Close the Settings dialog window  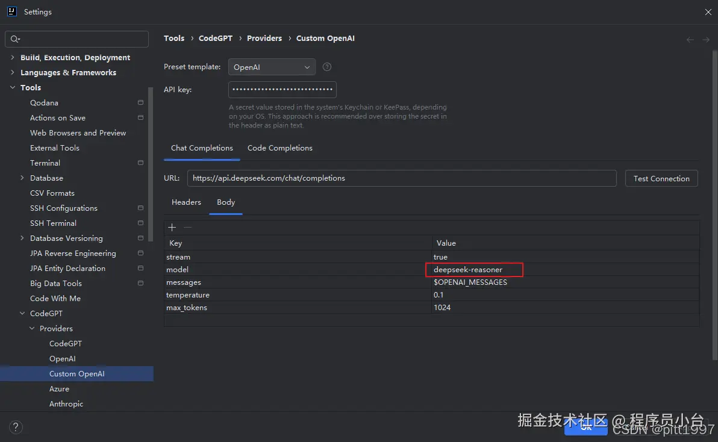(x=708, y=12)
